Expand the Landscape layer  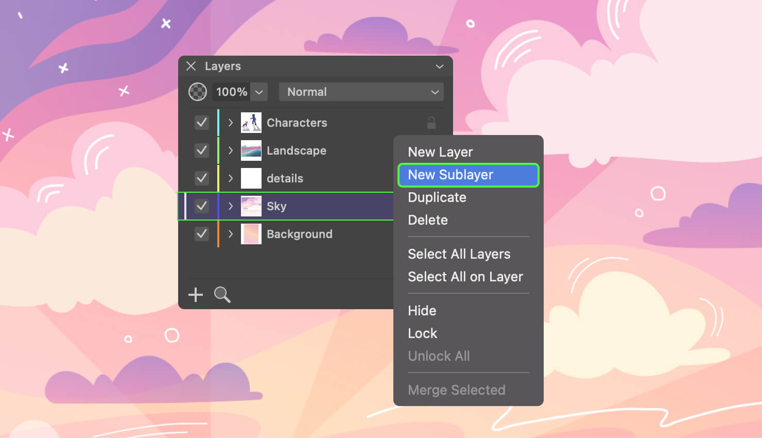pos(231,150)
